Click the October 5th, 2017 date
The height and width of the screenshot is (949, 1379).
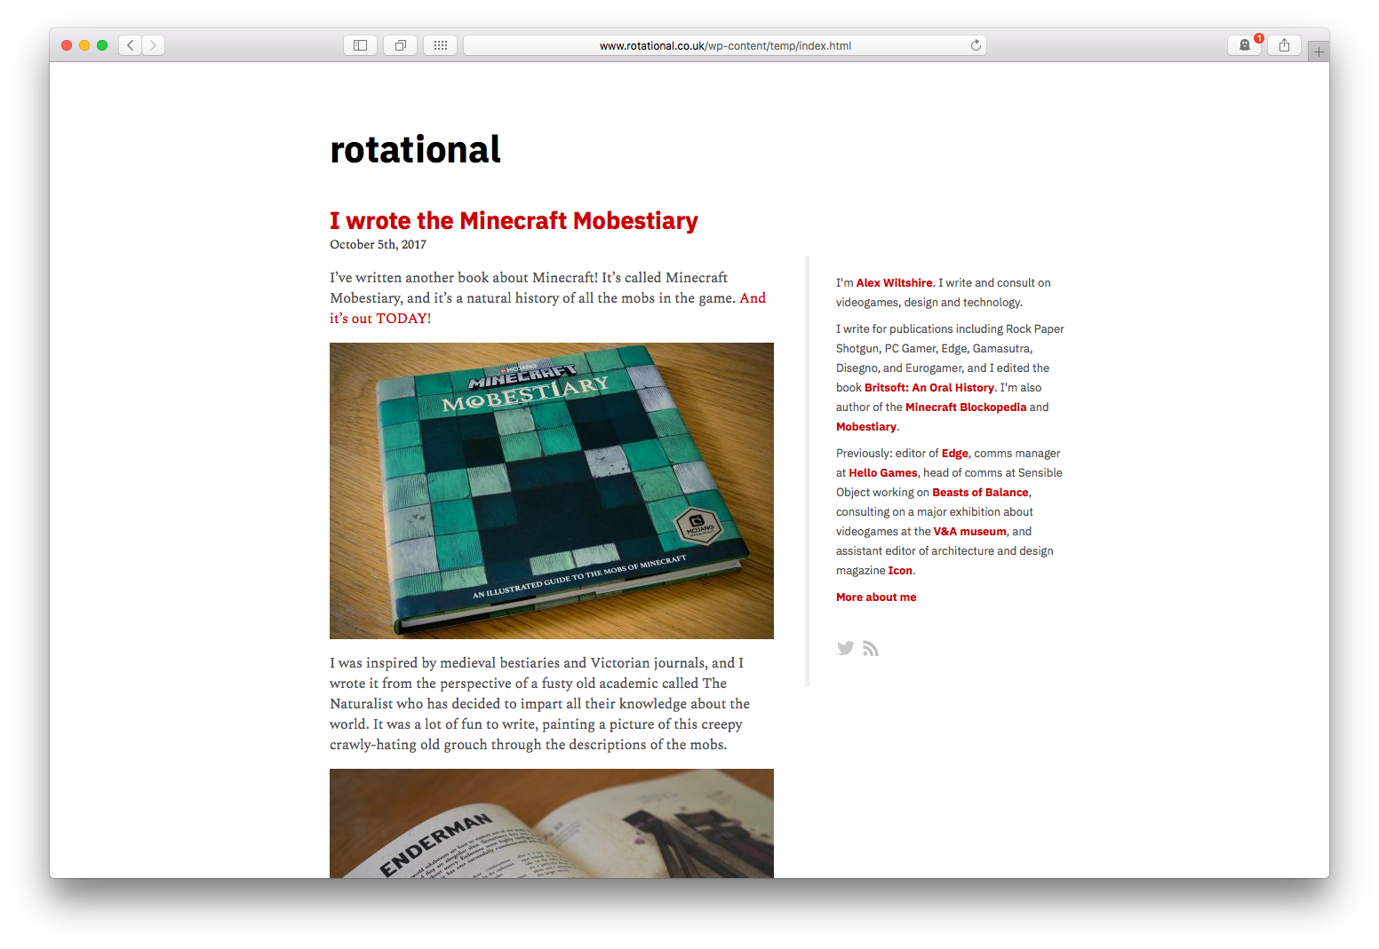point(378,245)
